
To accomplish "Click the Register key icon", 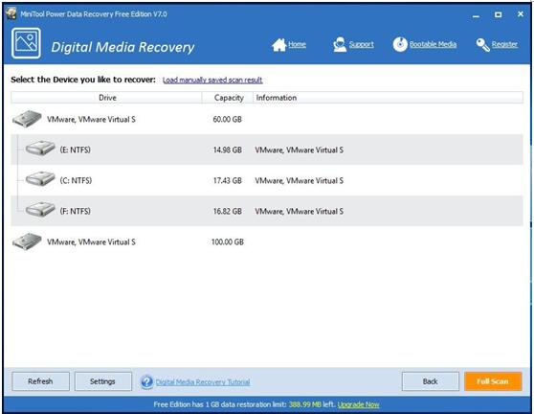I will pyautogui.click(x=482, y=45).
